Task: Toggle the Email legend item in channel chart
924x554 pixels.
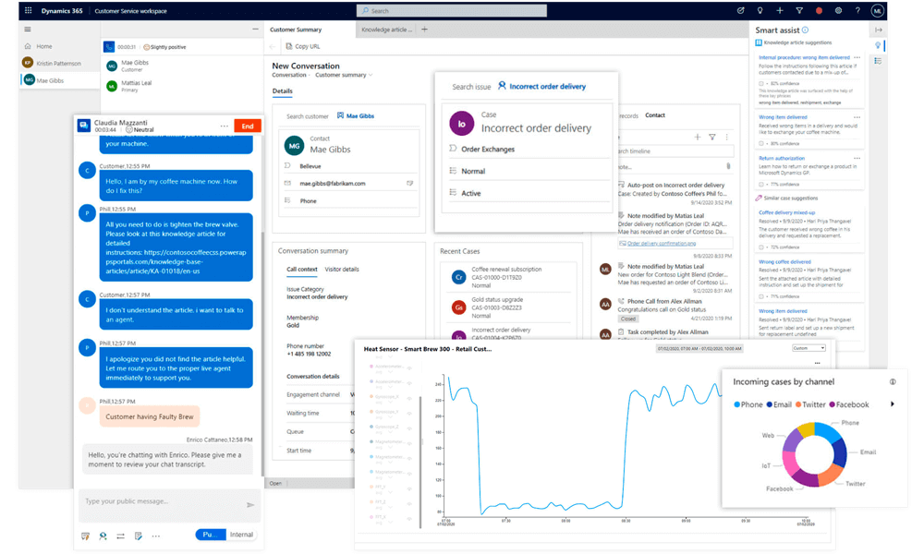Action: 779,404
